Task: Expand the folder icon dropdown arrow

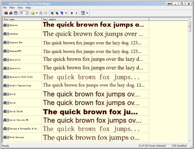Action: tap(37, 13)
